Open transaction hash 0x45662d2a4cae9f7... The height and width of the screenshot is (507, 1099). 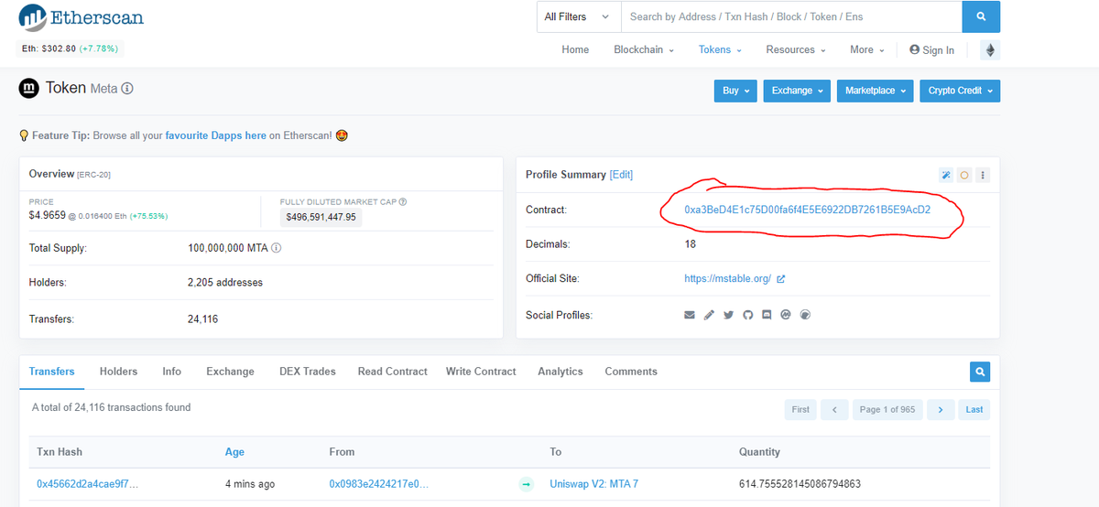point(88,484)
